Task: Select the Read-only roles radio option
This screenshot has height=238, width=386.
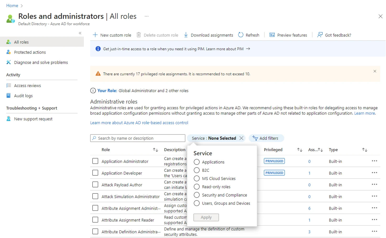Action: tap(197, 187)
